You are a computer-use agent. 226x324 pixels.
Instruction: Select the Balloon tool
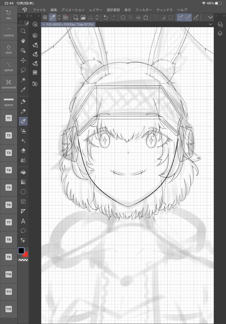[x=23, y=231]
